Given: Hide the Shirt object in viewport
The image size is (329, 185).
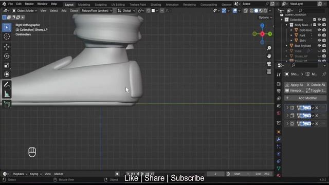Looking at the screenshot, I should [319, 41].
